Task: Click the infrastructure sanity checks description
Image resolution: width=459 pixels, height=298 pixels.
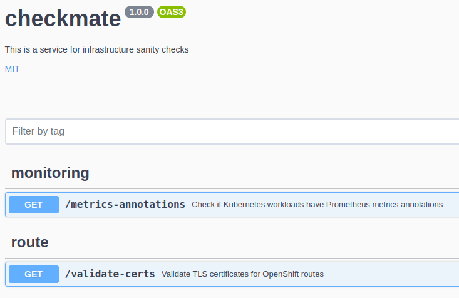Action: click(96, 49)
